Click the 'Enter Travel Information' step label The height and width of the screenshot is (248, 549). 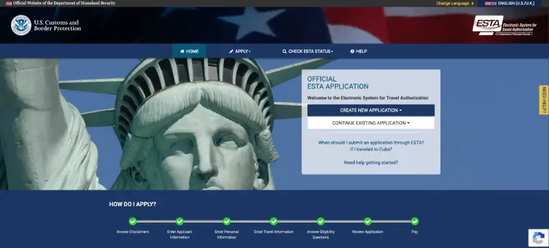pos(274,232)
